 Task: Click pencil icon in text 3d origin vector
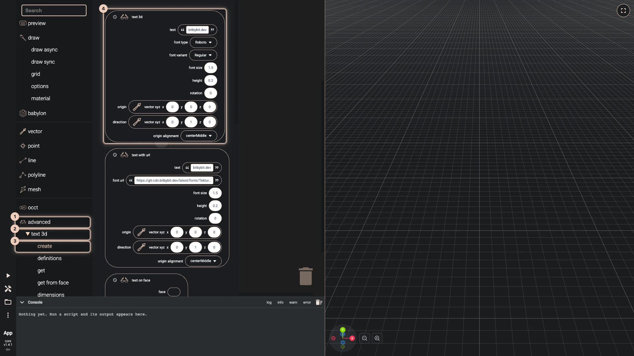tap(137, 107)
